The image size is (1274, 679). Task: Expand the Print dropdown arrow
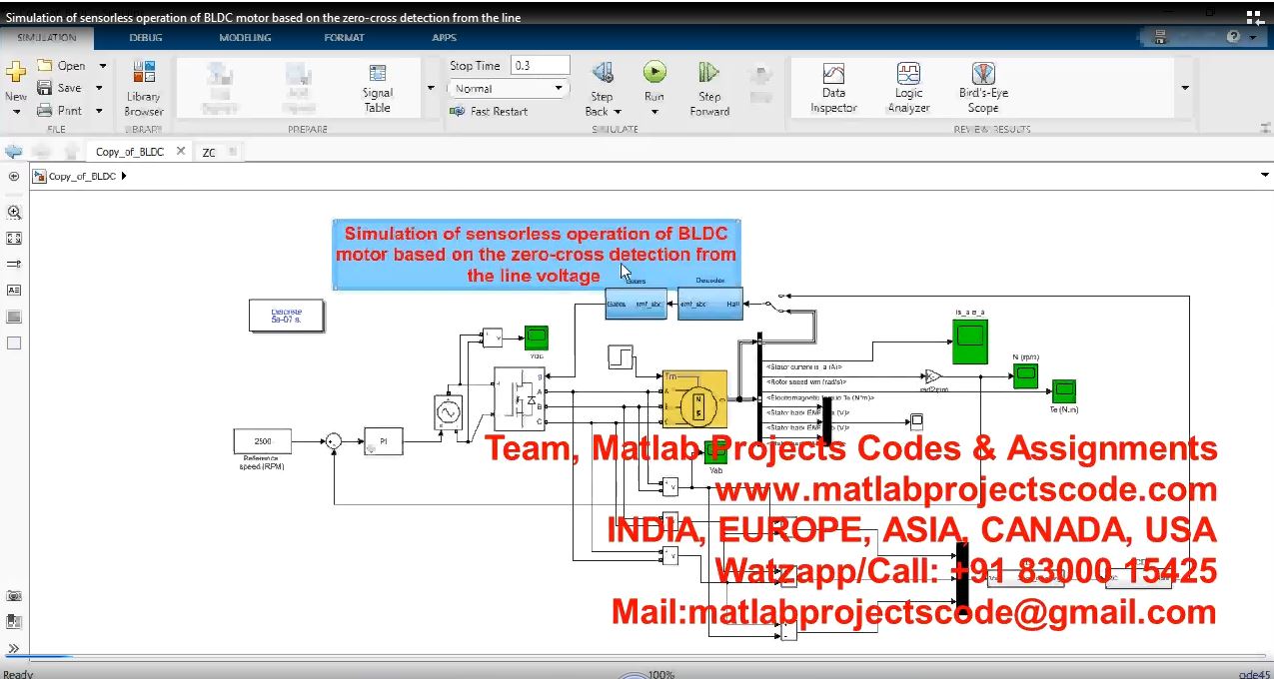click(100, 111)
